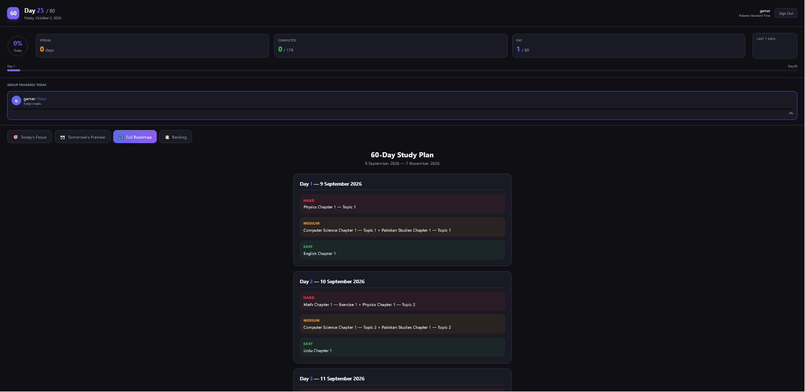This screenshot has width=805, height=392.
Task: Select the Backlog tab
Action: click(175, 137)
